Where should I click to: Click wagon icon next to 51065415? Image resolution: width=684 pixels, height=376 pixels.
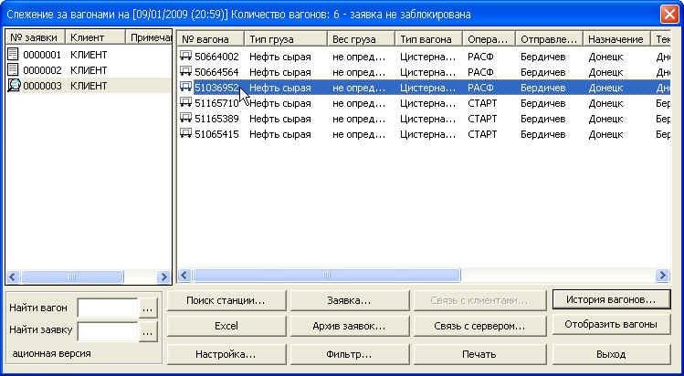(x=185, y=134)
